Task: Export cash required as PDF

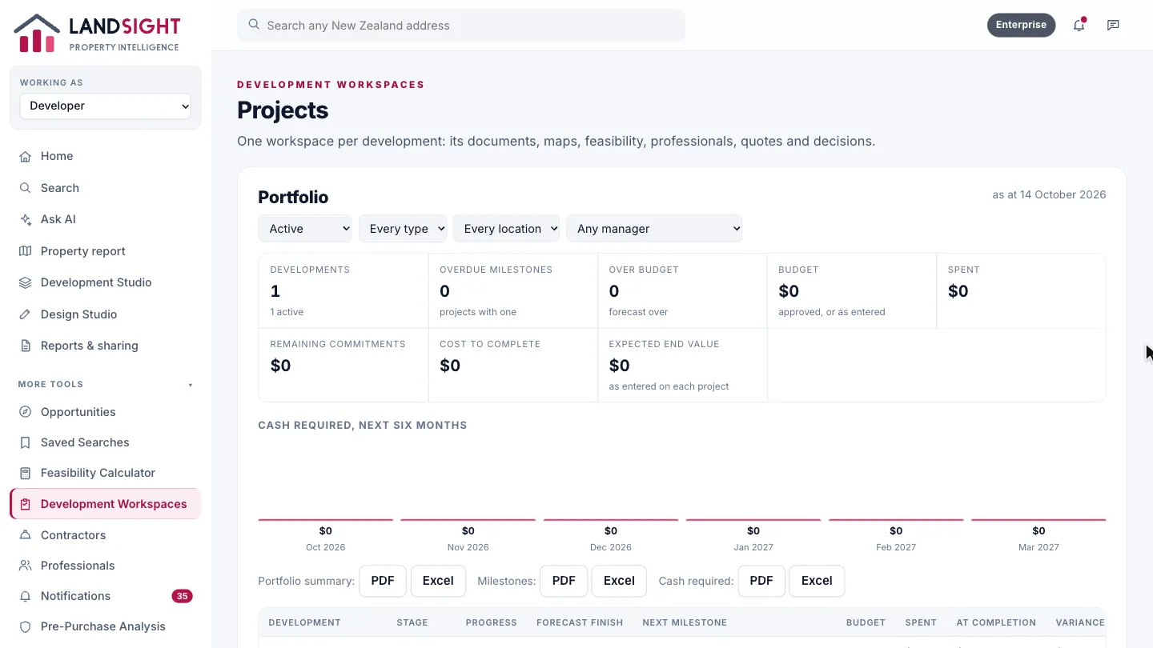Action: 761,581
